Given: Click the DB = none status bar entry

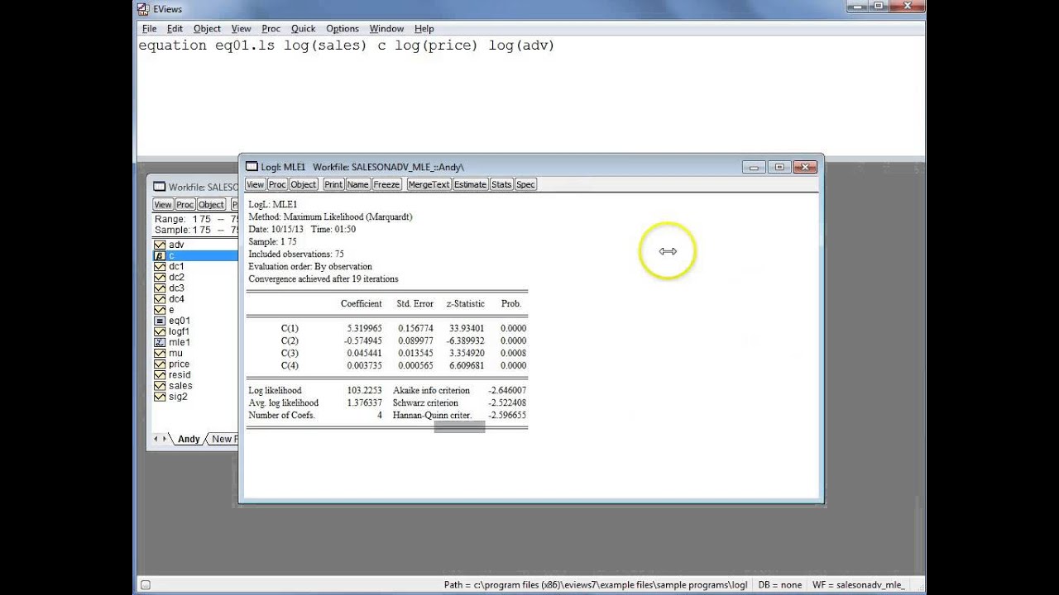Looking at the screenshot, I should point(779,585).
